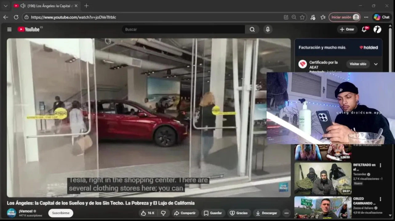Image resolution: width=395 pixels, height=221 pixels.
Task: Pause the Tesla showroom video player
Action: pos(149,118)
